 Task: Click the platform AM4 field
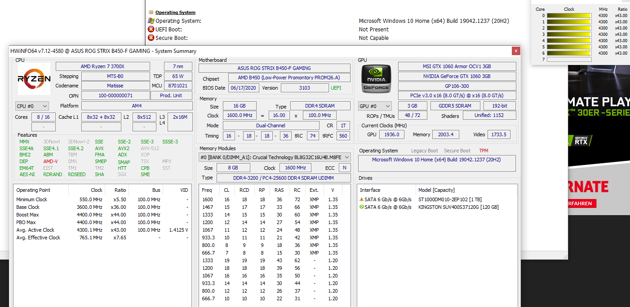pos(137,106)
